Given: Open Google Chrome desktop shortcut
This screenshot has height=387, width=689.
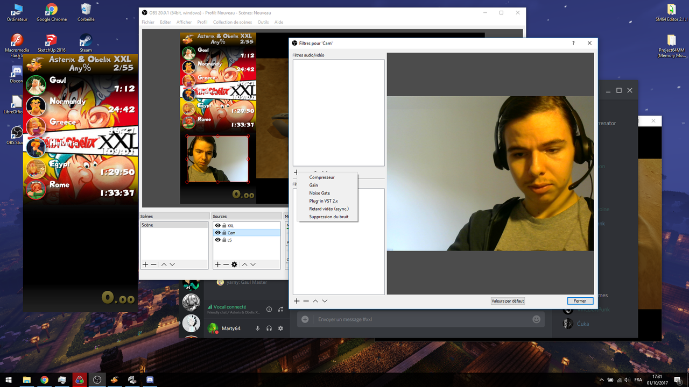Looking at the screenshot, I should point(52,12).
